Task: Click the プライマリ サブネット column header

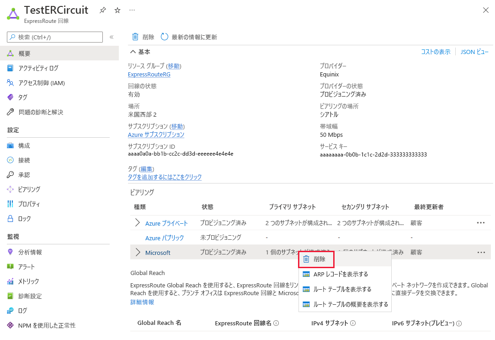Action: pos(292,207)
